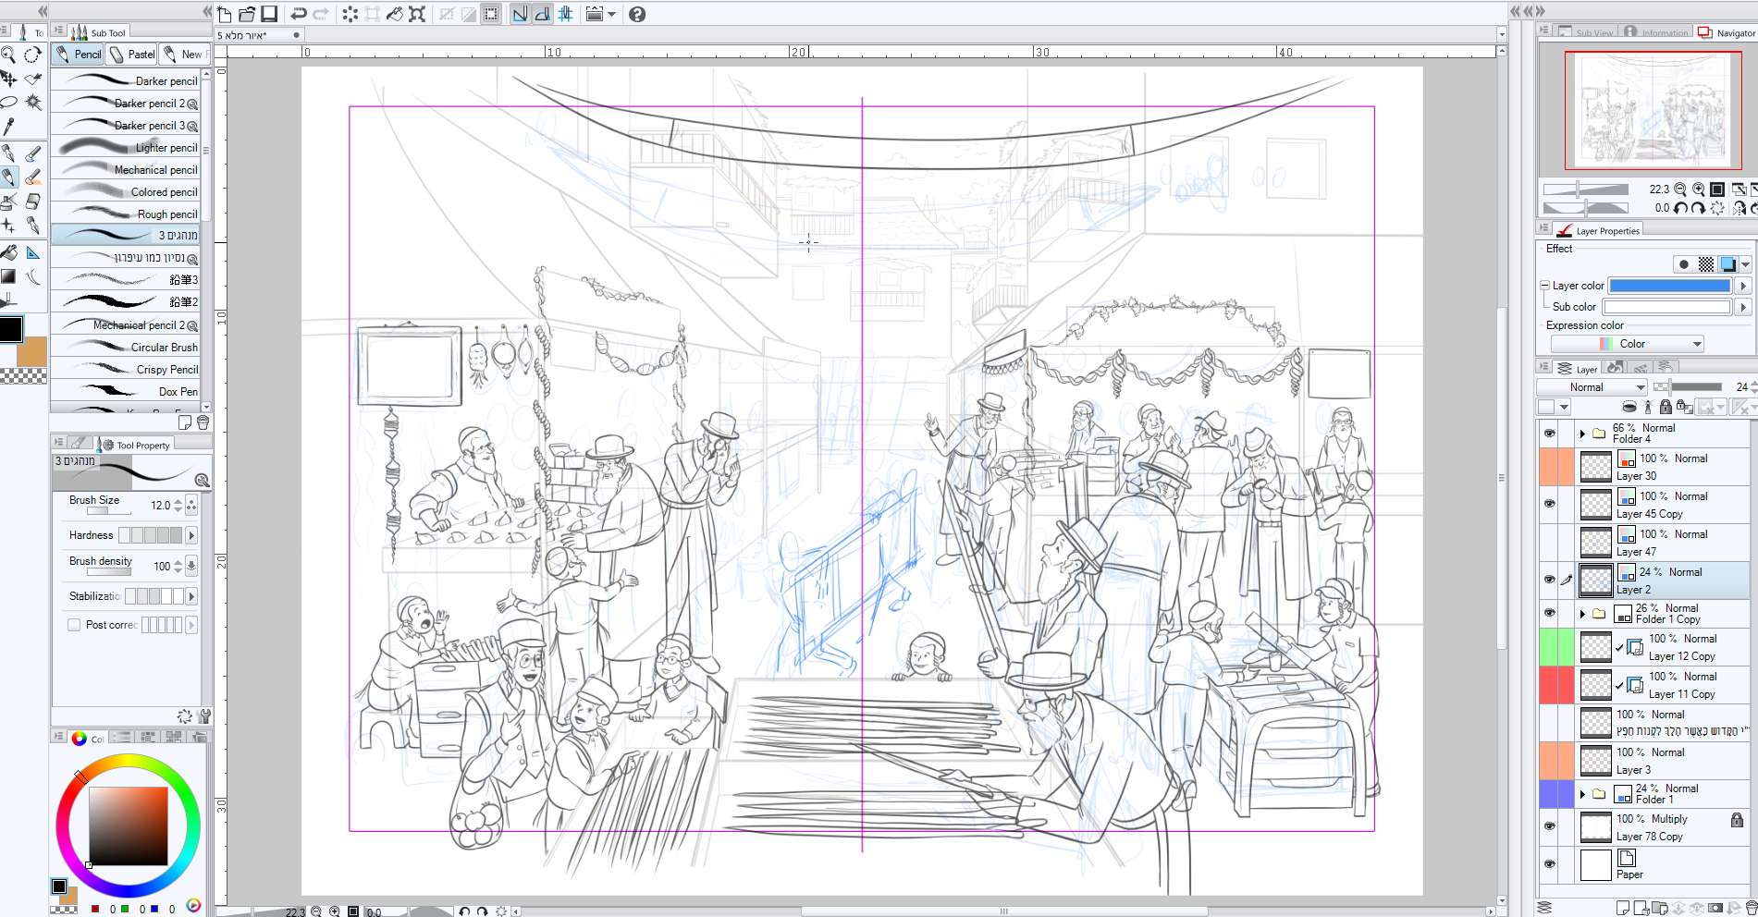
Task: Select the Layer 3 row
Action: (1645, 761)
